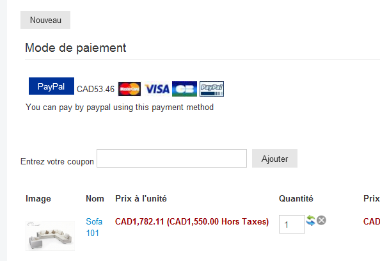Remove Sofa 101 from the cart
The width and height of the screenshot is (380, 261).
(321, 220)
